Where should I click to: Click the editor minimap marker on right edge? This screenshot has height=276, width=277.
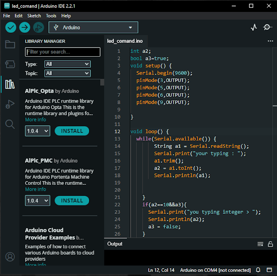tap(275, 106)
